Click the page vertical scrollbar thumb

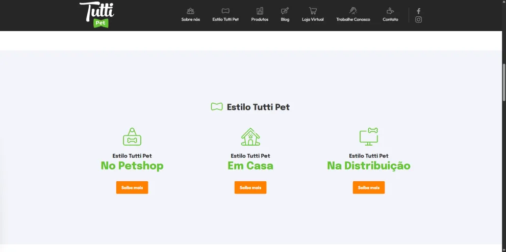tap(504, 82)
